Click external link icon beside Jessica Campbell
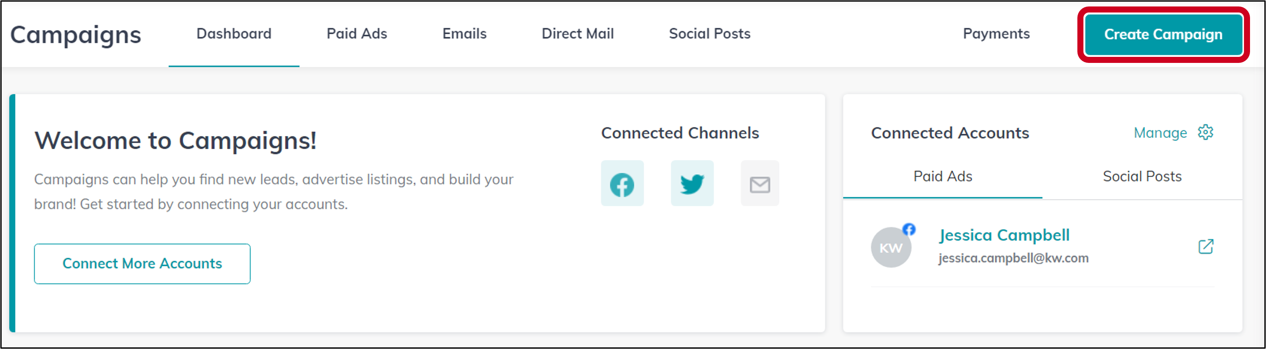Screen dimensions: 1266x349 tap(1206, 246)
